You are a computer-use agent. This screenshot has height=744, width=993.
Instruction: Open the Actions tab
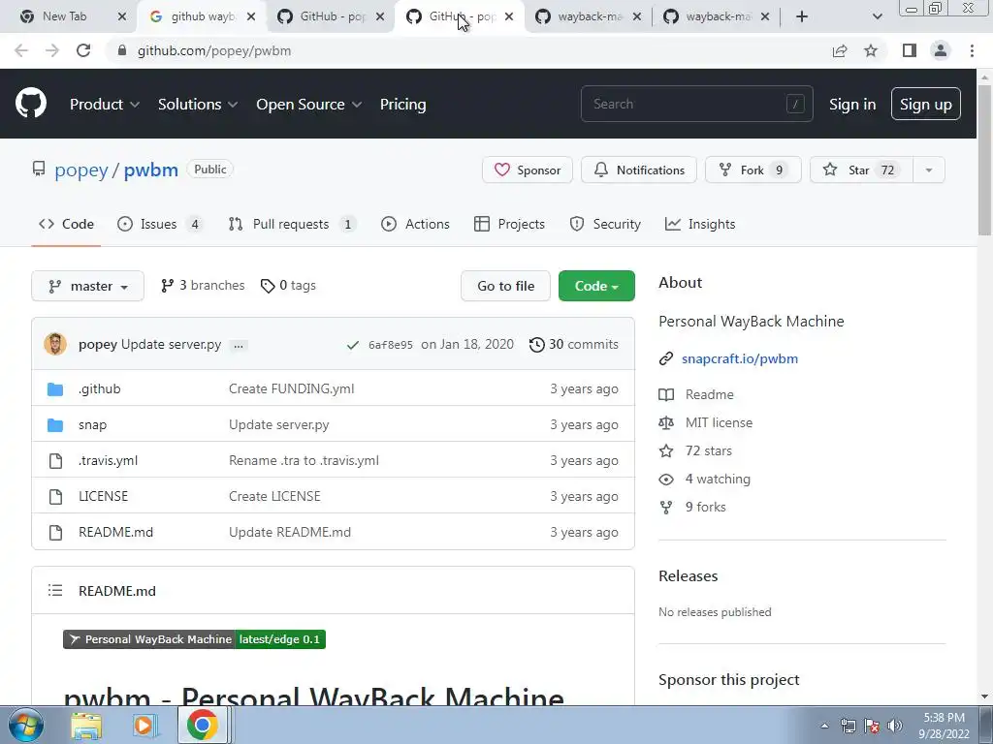415,224
